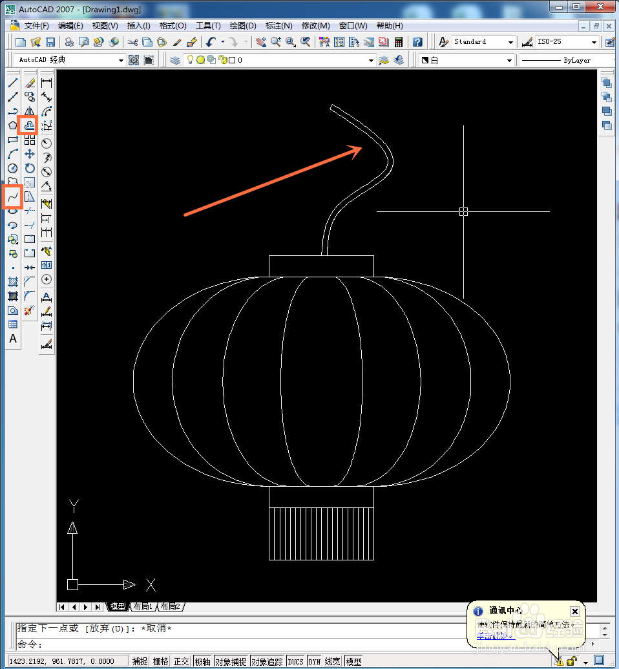
Task: Switch to the 布局2 tab
Action: pos(170,606)
